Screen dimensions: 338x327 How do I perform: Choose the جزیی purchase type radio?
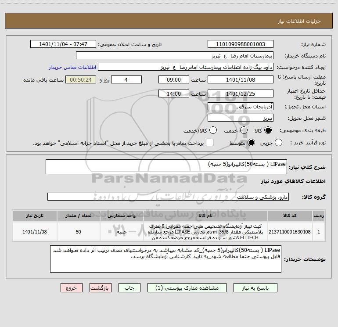point(278,143)
